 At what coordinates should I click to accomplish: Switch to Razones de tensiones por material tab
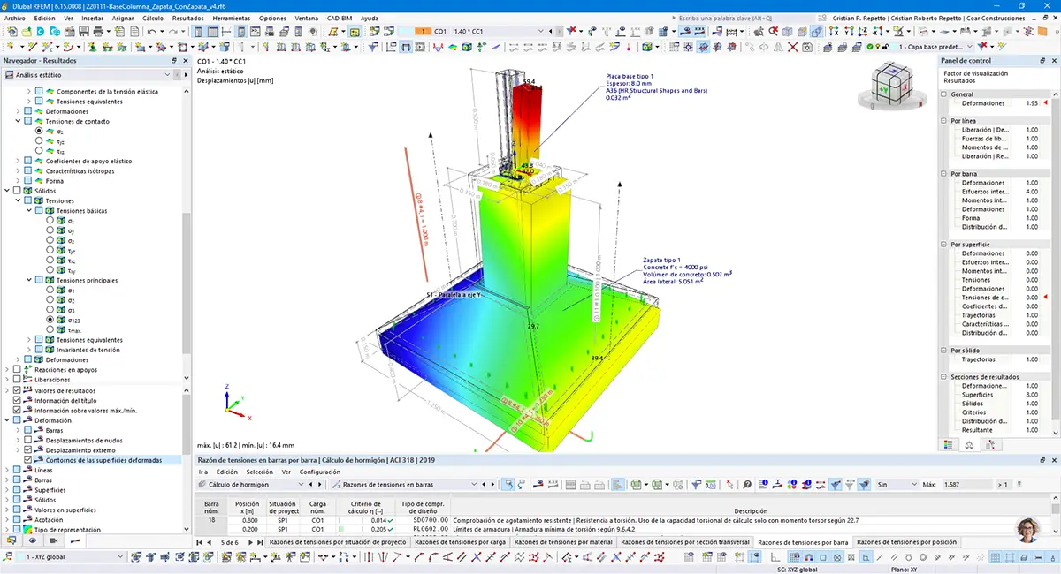(562, 542)
